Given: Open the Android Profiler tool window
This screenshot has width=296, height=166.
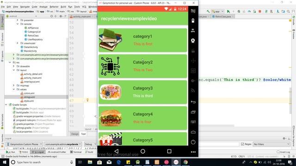Looking at the screenshot, I should click(x=56, y=152).
